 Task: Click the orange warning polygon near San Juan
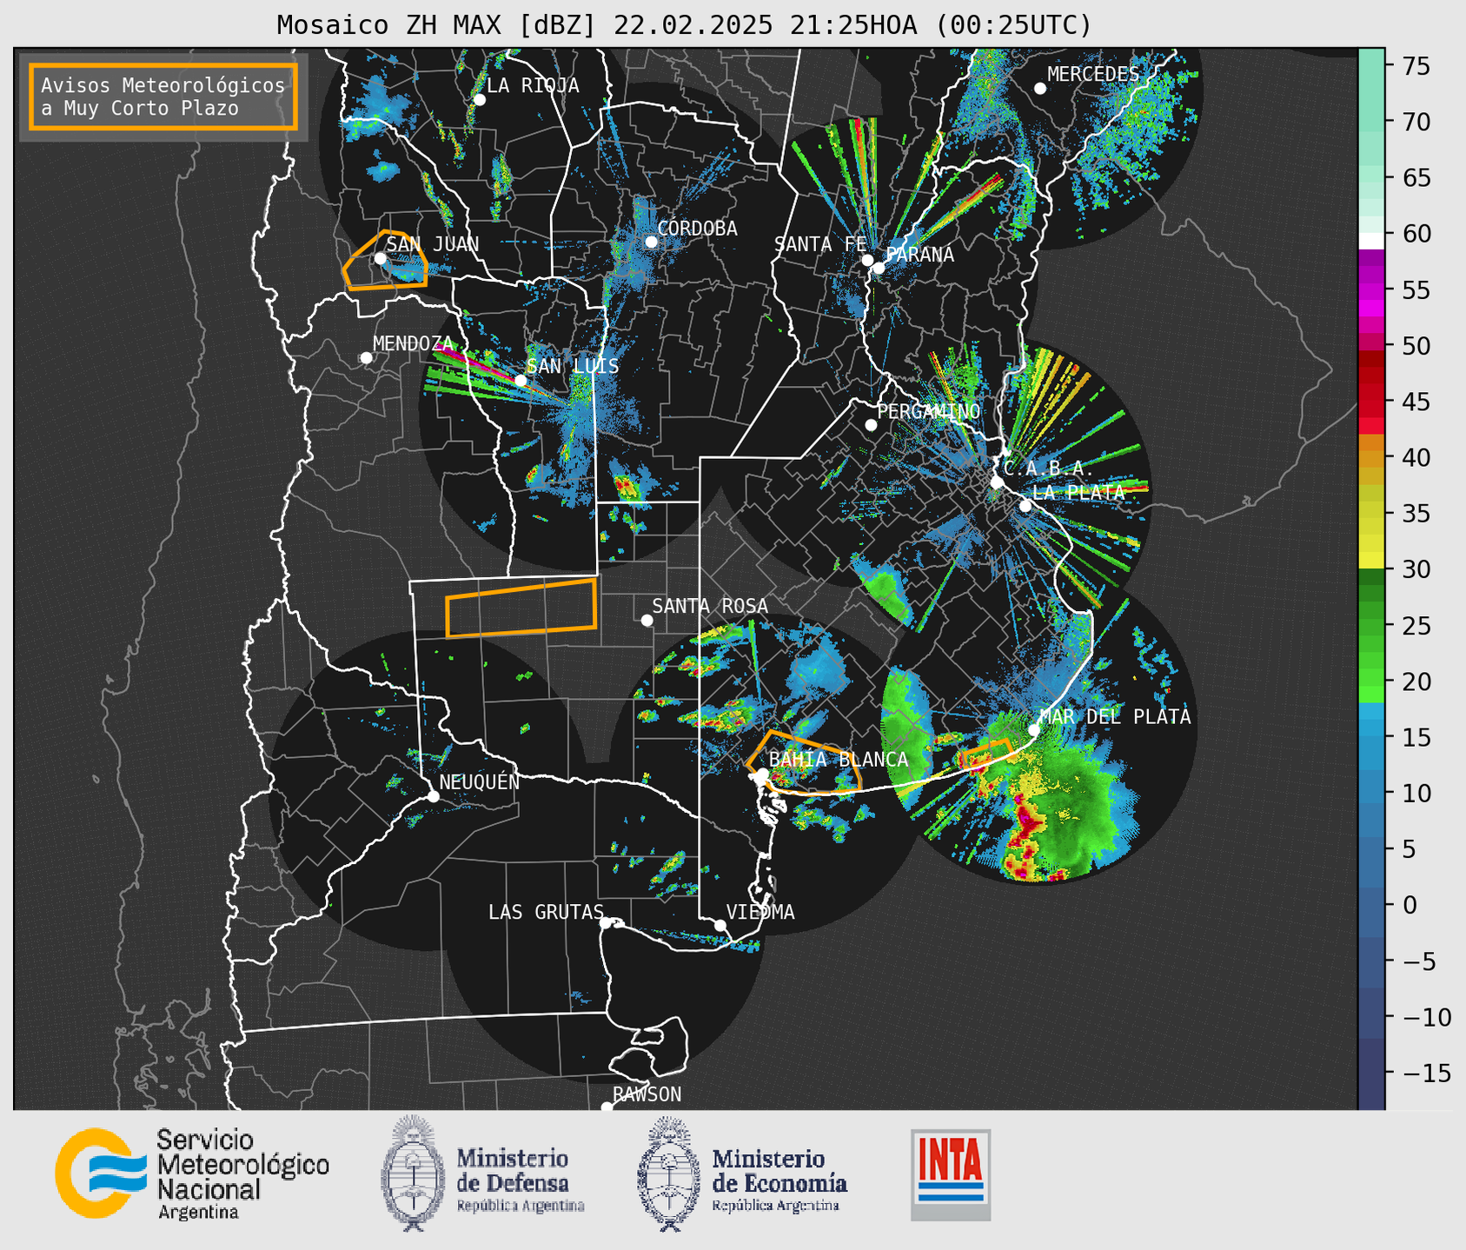385,261
